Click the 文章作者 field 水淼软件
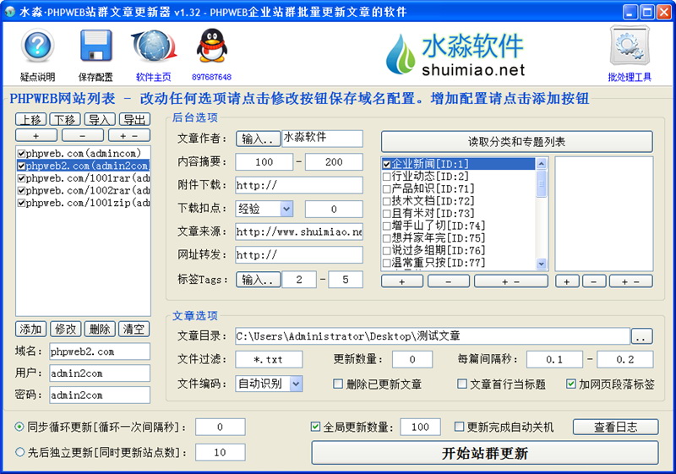Screen dimensions: 676x474 click(x=322, y=139)
